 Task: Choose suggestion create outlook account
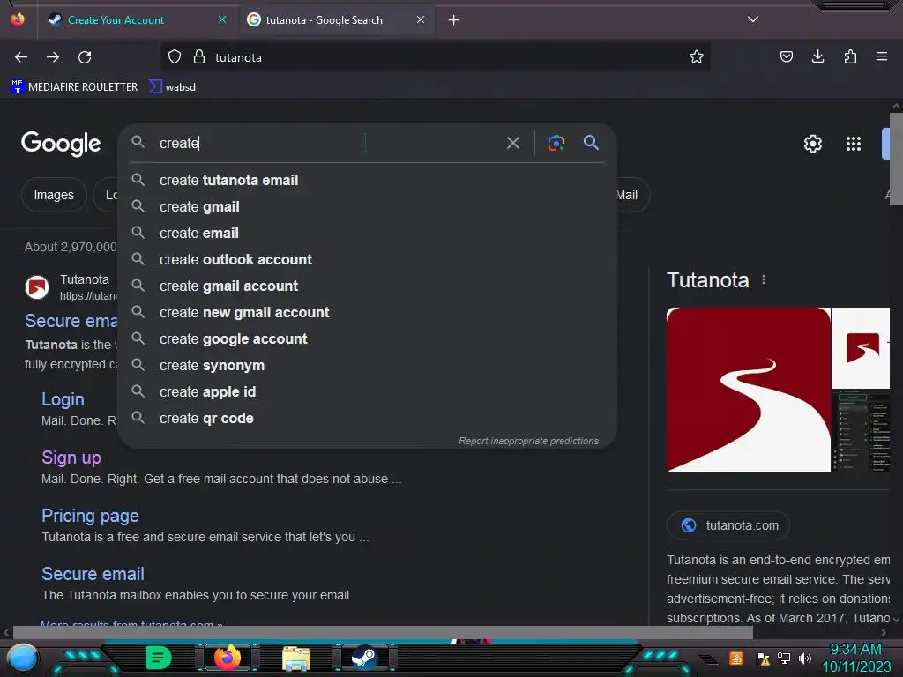click(x=367, y=260)
